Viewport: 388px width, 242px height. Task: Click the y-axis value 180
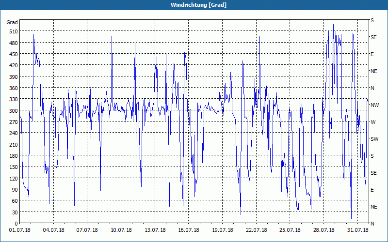pos(14,156)
